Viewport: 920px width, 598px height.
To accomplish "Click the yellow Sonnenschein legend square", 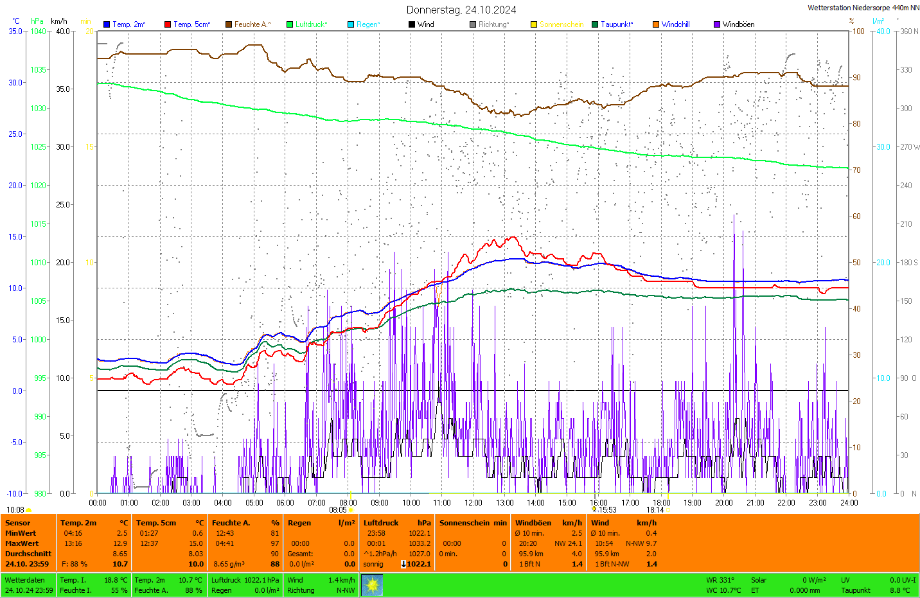I will pyautogui.click(x=534, y=24).
